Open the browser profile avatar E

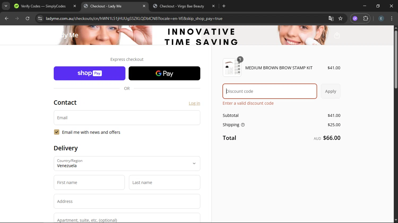pos(381,19)
